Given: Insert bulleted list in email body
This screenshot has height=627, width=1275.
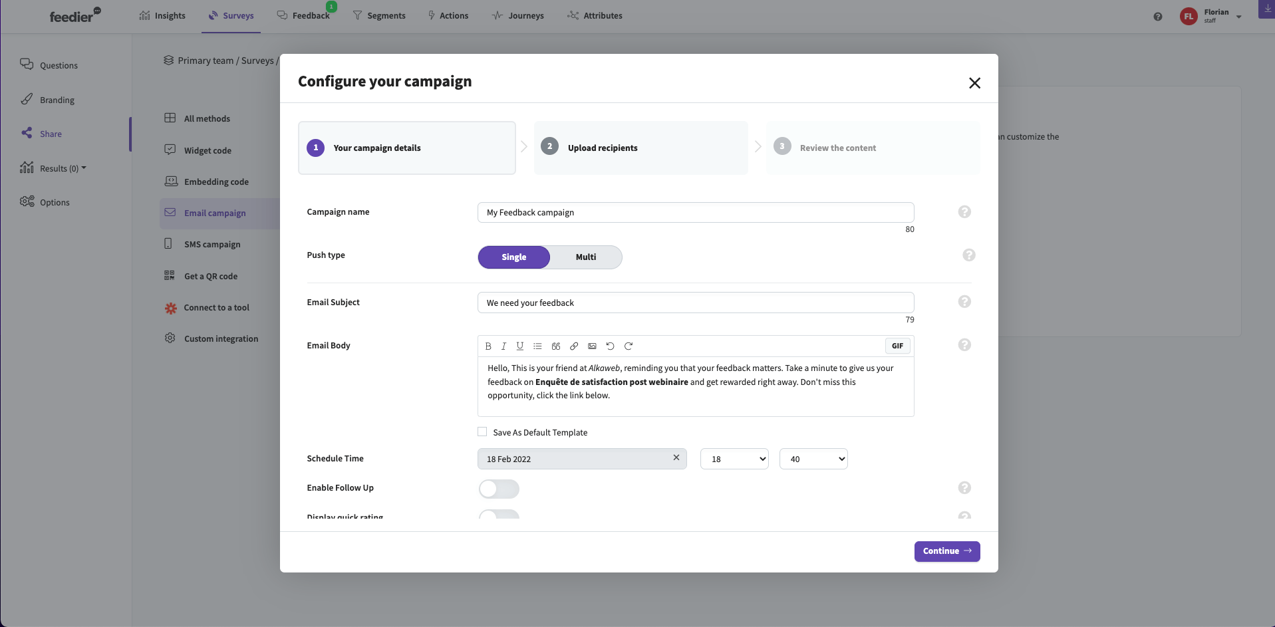Looking at the screenshot, I should (x=537, y=346).
